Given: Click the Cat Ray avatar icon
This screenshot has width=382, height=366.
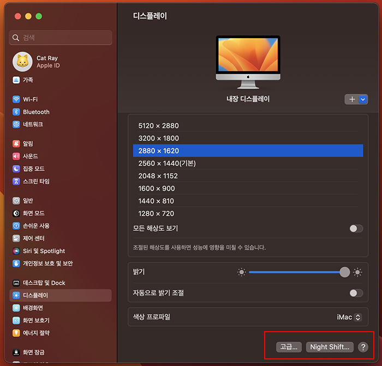Looking at the screenshot, I should (22, 62).
